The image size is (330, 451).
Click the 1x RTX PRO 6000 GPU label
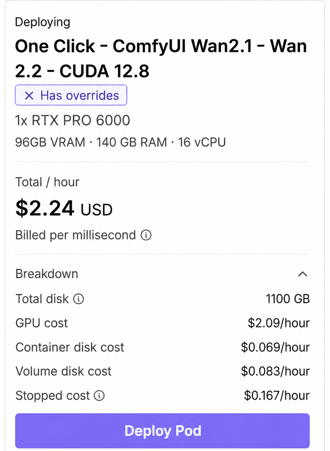[73, 120]
